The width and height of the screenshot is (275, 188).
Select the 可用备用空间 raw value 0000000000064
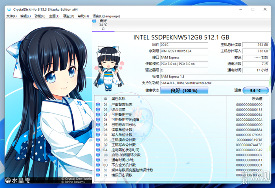[x=249, y=115]
